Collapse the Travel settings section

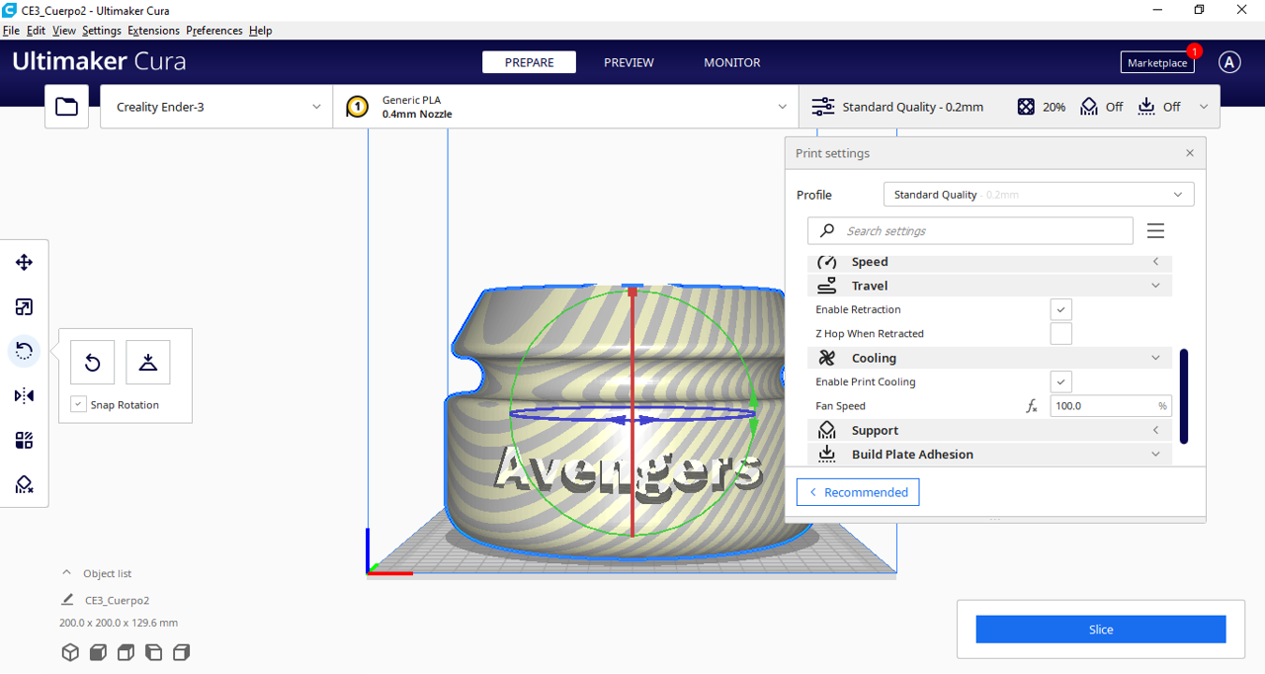990,286
